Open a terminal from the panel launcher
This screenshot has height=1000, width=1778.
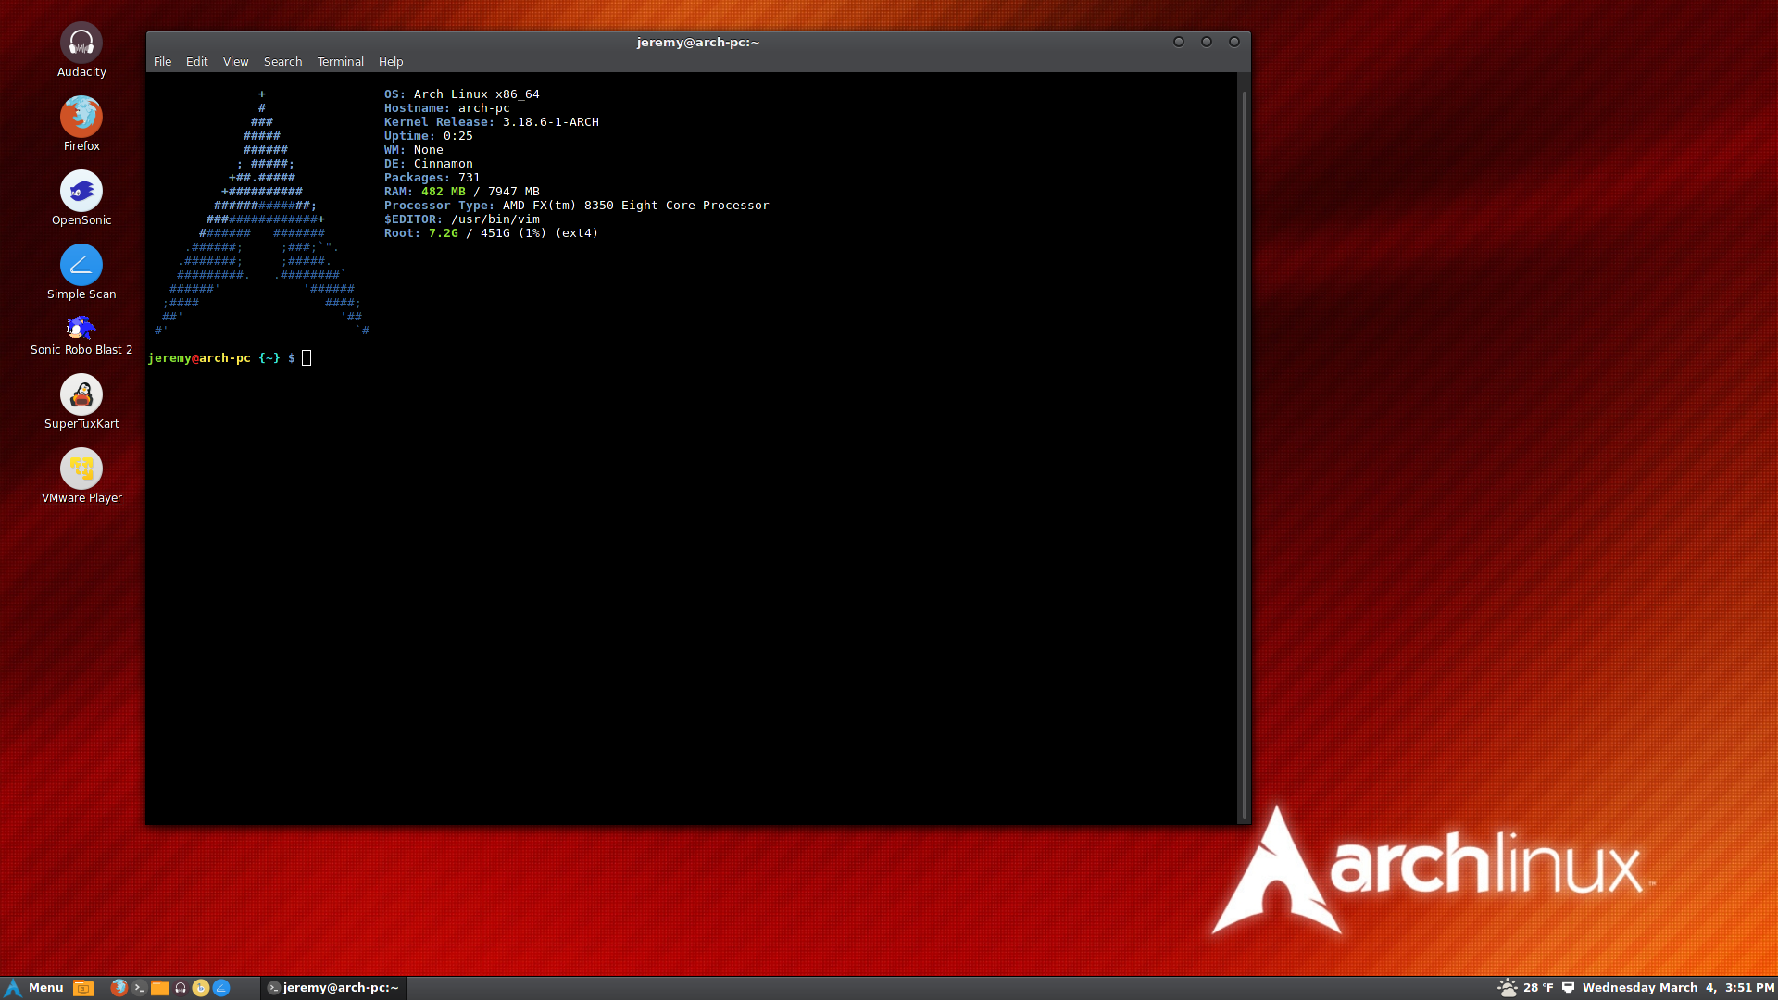pos(139,988)
